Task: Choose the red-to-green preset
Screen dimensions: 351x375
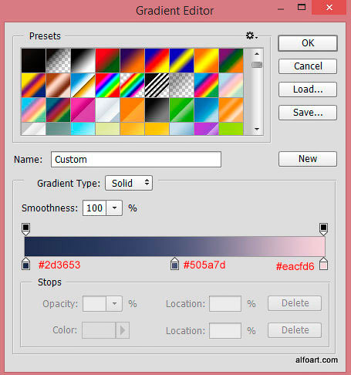Action: [x=107, y=60]
